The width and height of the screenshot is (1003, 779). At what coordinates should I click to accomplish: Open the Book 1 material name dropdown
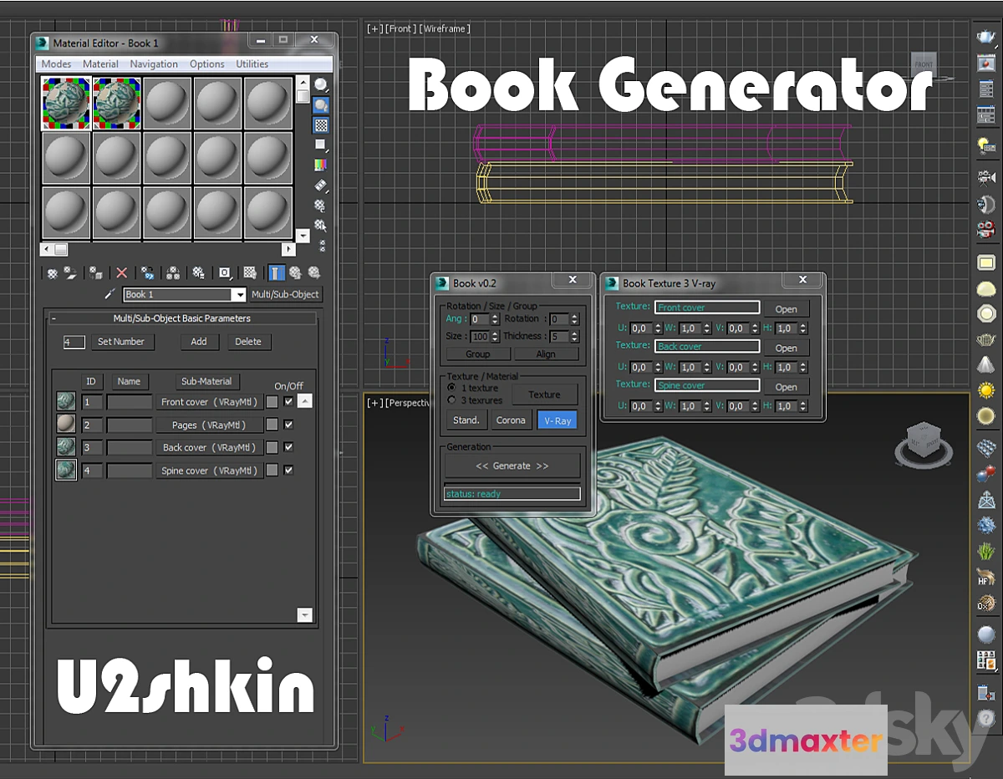coord(239,295)
